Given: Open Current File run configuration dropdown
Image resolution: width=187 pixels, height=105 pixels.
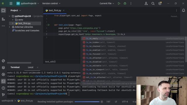Looking at the screenshot, I should 107,3.
